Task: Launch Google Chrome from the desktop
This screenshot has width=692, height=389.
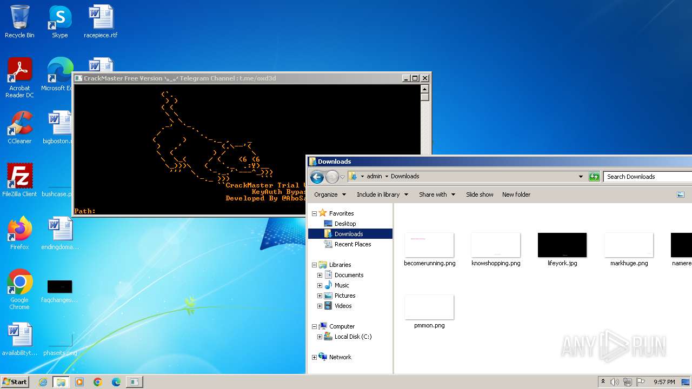Action: (19, 290)
